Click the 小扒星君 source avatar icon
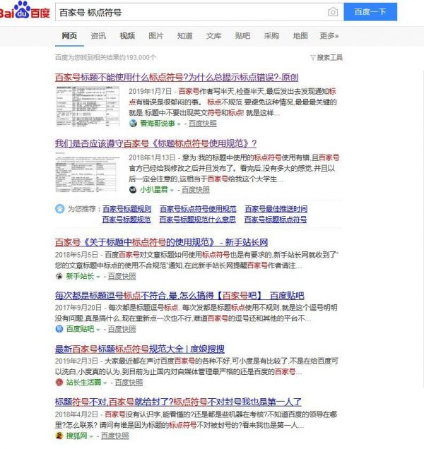424x449 pixels. [x=133, y=190]
